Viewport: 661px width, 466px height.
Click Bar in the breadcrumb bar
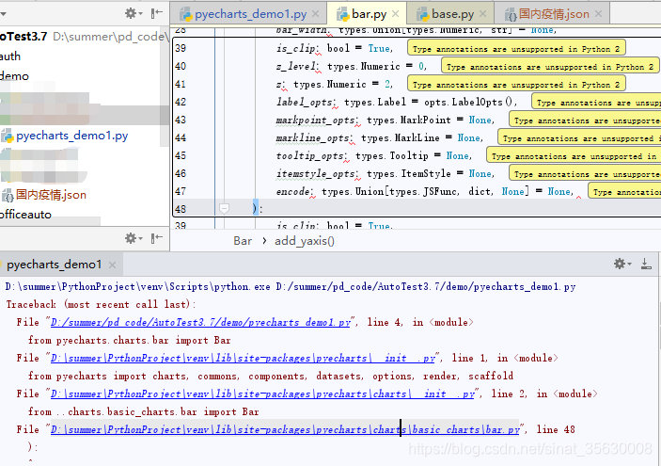click(243, 241)
